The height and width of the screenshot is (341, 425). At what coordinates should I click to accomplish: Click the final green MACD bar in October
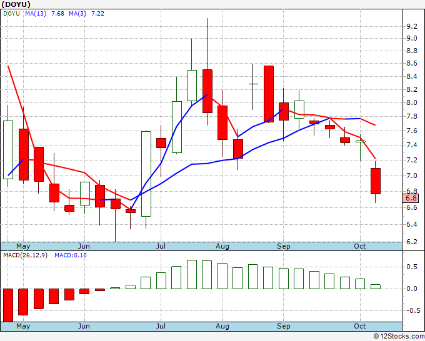point(375,286)
